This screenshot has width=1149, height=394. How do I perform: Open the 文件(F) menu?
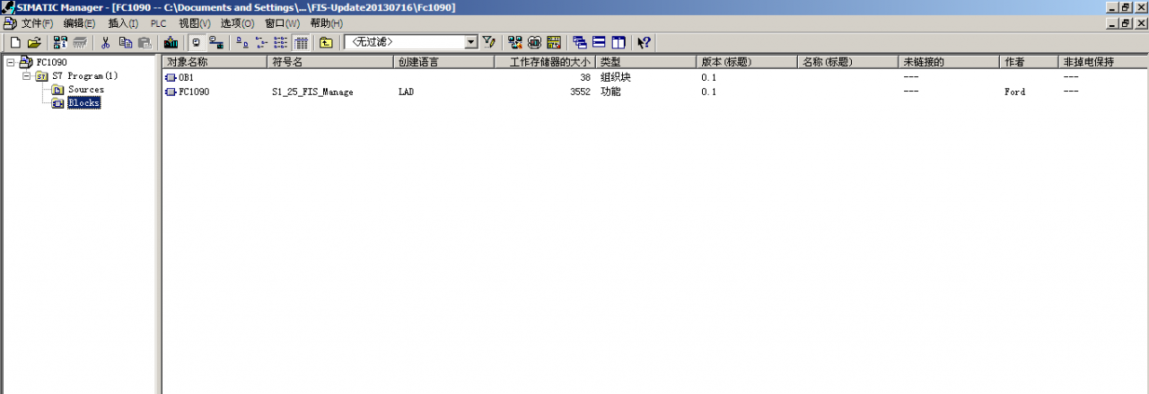37,23
